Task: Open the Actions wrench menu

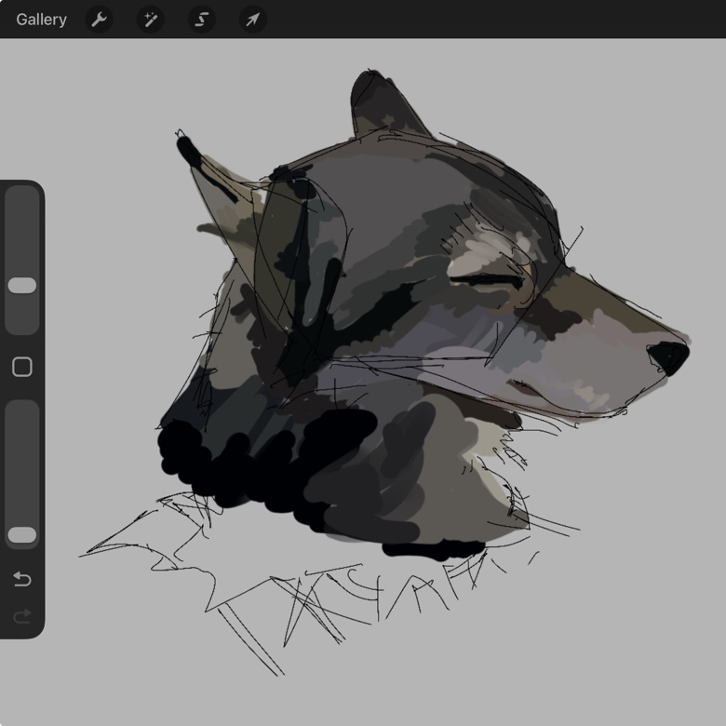Action: [x=99, y=20]
